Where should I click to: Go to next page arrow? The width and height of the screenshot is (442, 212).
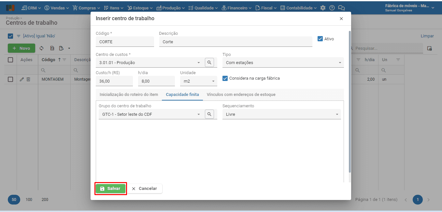pos(429,200)
